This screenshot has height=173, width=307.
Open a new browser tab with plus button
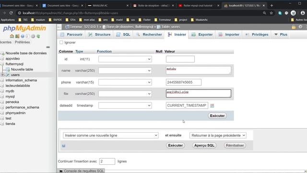(x=272, y=5)
